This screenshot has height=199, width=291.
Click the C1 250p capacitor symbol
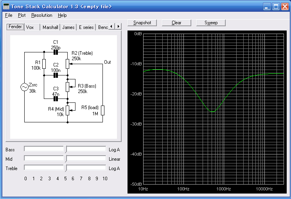point(55,52)
